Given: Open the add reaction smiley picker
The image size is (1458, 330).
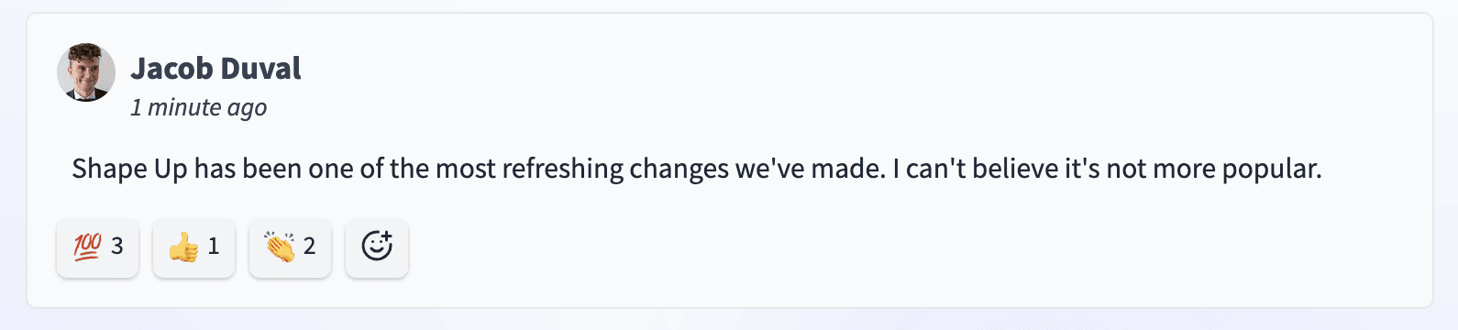Looking at the screenshot, I should pos(377,247).
